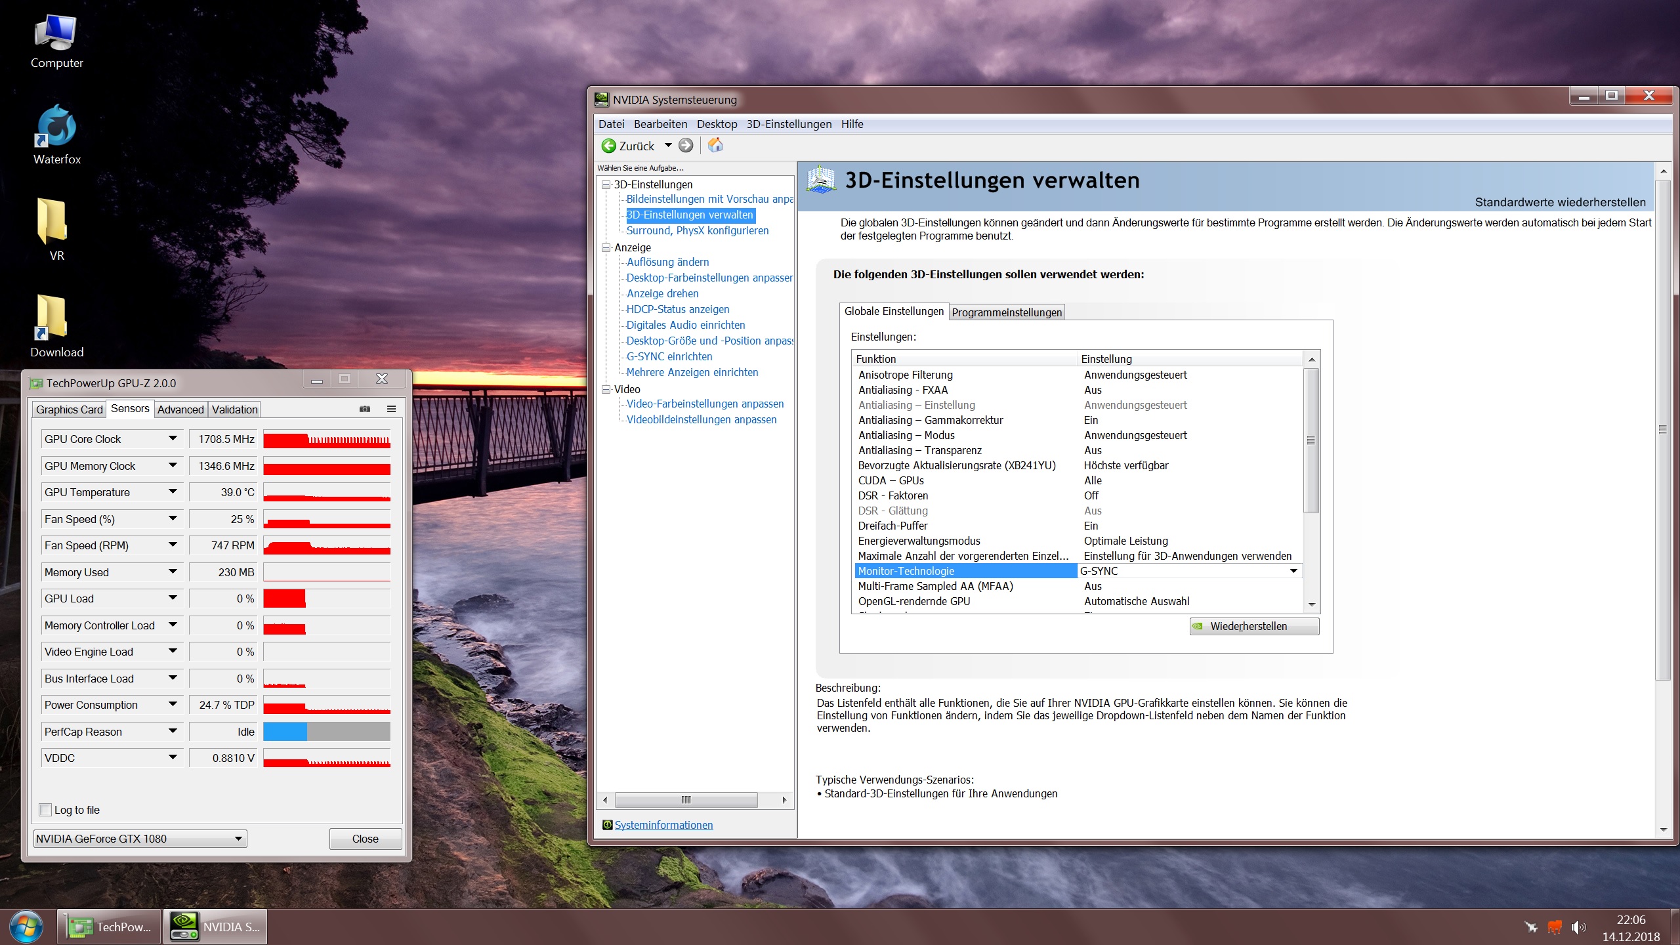This screenshot has height=945, width=1680.
Task: Expand the GPU Core Clock sensor dropdown
Action: tap(173, 439)
